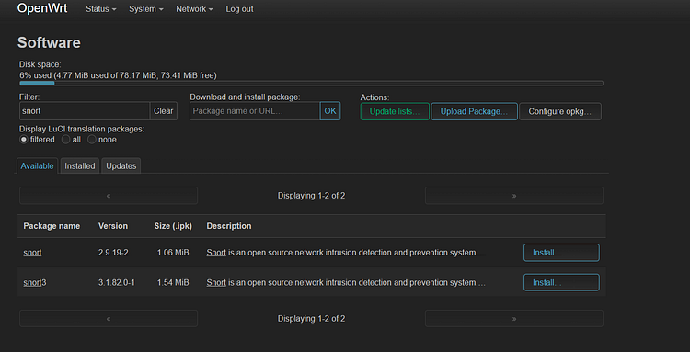Click the 1.06 MiB size cell
Image resolution: width=690 pixels, height=352 pixels.
click(173, 253)
